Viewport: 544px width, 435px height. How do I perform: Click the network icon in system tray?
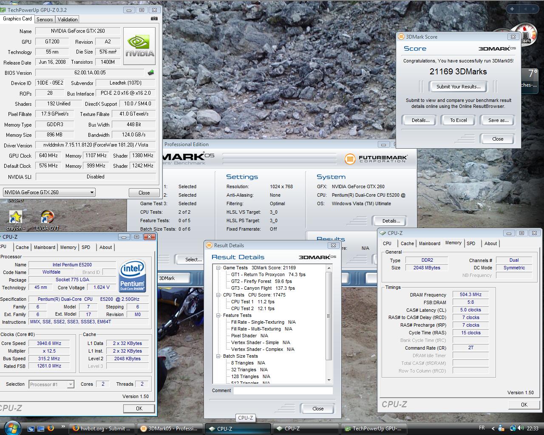513,428
